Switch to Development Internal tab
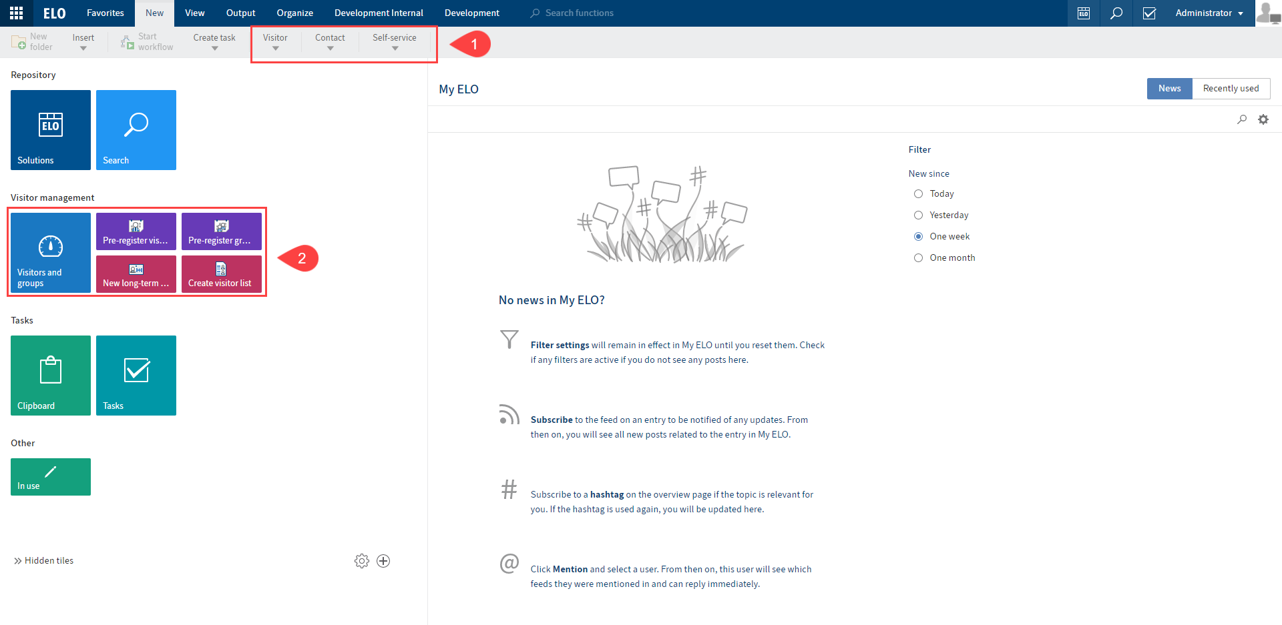This screenshot has width=1282, height=625. coord(379,13)
